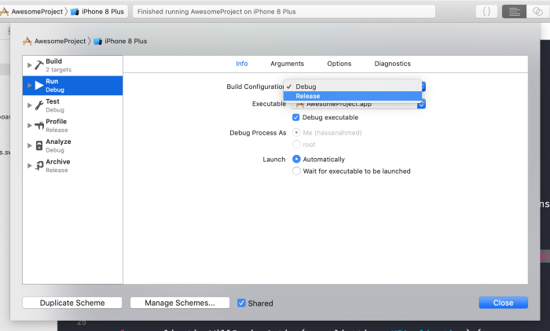The image size is (550, 331).
Task: Expand the Archive disclosure triangle
Action: (x=30, y=165)
